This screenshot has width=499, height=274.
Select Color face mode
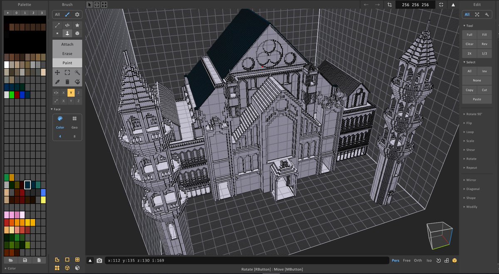click(60, 127)
